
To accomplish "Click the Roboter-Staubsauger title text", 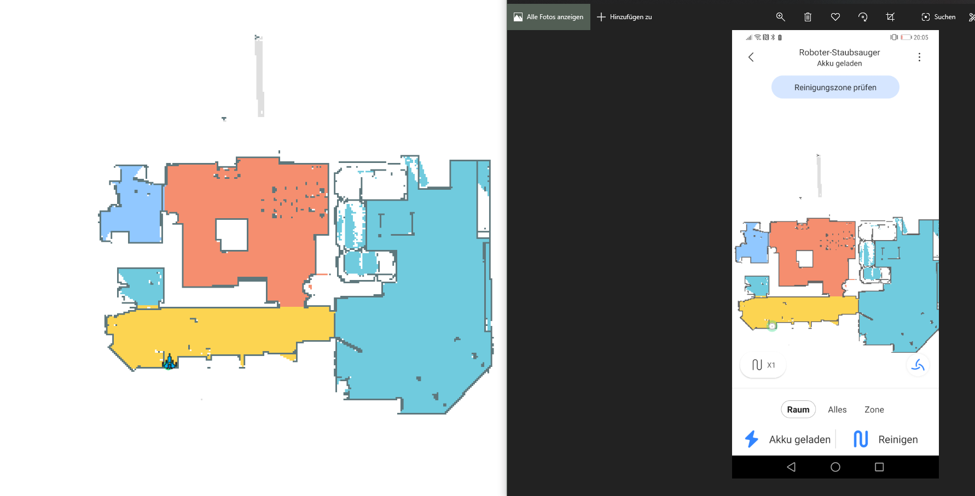I will click(839, 52).
